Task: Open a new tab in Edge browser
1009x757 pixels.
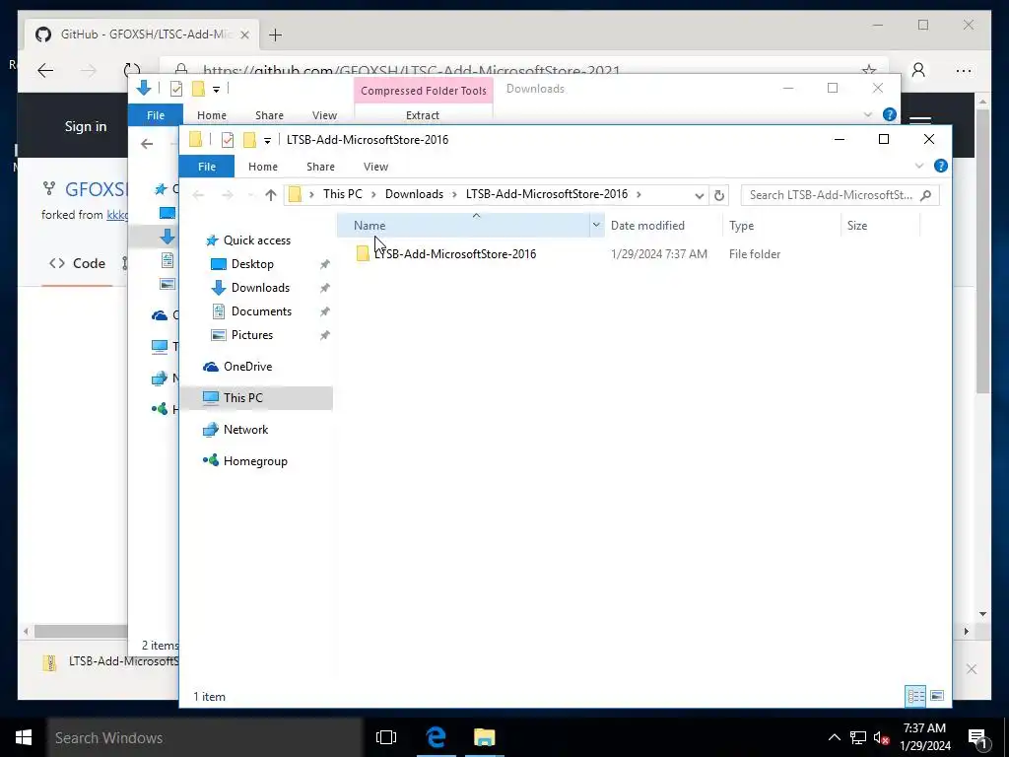Action: point(276,34)
